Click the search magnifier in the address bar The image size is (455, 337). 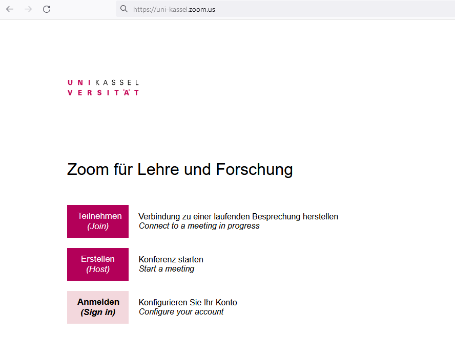point(123,9)
